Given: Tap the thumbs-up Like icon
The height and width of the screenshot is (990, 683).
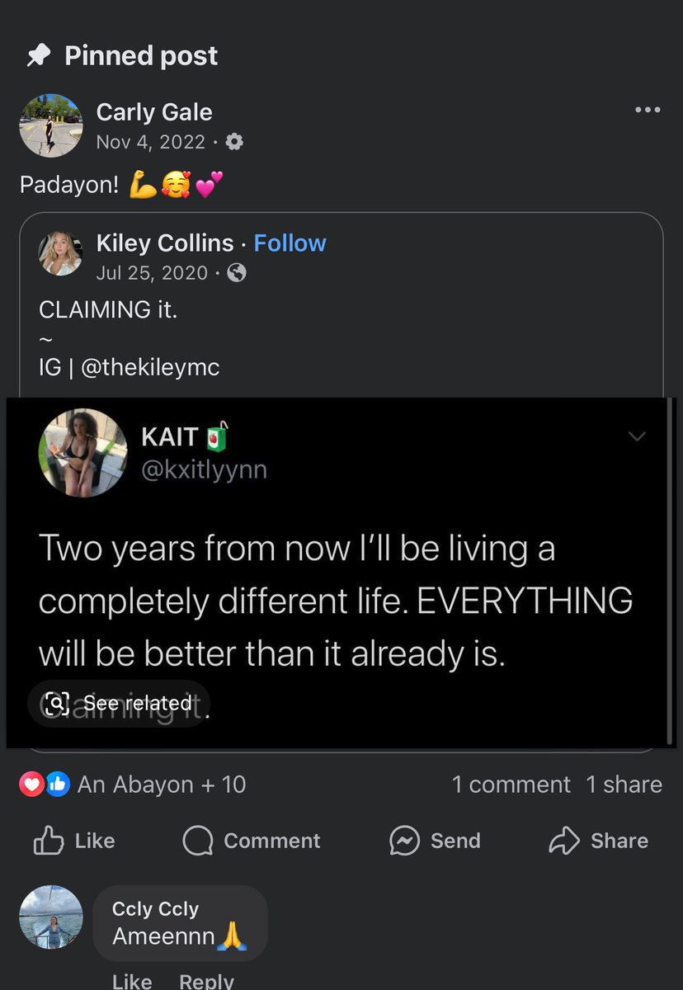Looking at the screenshot, I should 48,840.
